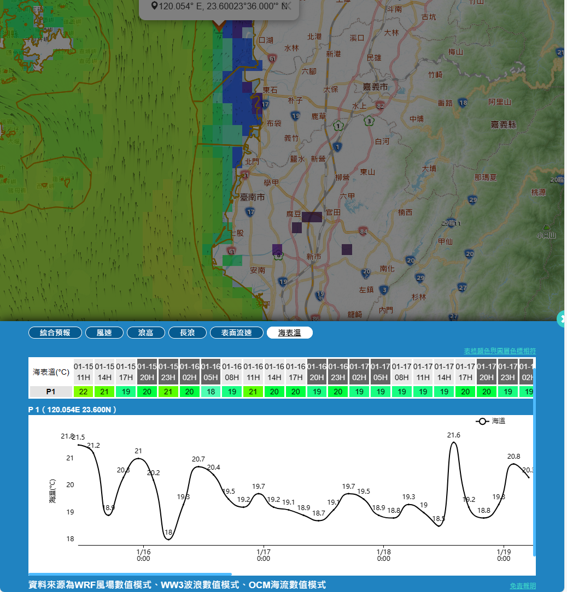The image size is (567, 592).
Task: Click highway 84 shield icon on map
Action: click(x=364, y=232)
